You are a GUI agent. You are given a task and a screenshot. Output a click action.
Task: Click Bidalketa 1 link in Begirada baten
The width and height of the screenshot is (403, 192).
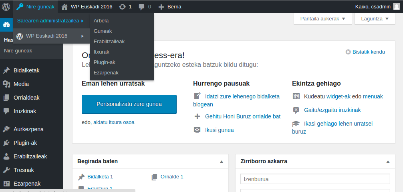[x=100, y=176]
